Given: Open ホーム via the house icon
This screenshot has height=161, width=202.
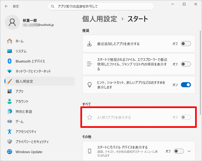Looking at the screenshot, I should pos(10,41).
